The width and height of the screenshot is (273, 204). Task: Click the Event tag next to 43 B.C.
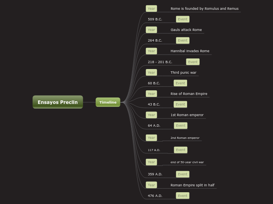coord(180,104)
